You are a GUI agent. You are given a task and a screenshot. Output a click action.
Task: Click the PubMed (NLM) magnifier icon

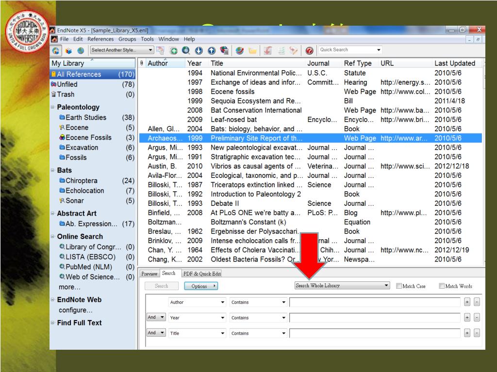click(62, 267)
